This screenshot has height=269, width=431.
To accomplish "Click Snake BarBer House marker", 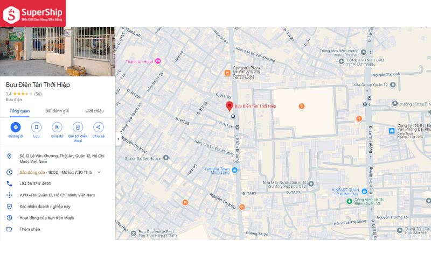I will point(166,158).
